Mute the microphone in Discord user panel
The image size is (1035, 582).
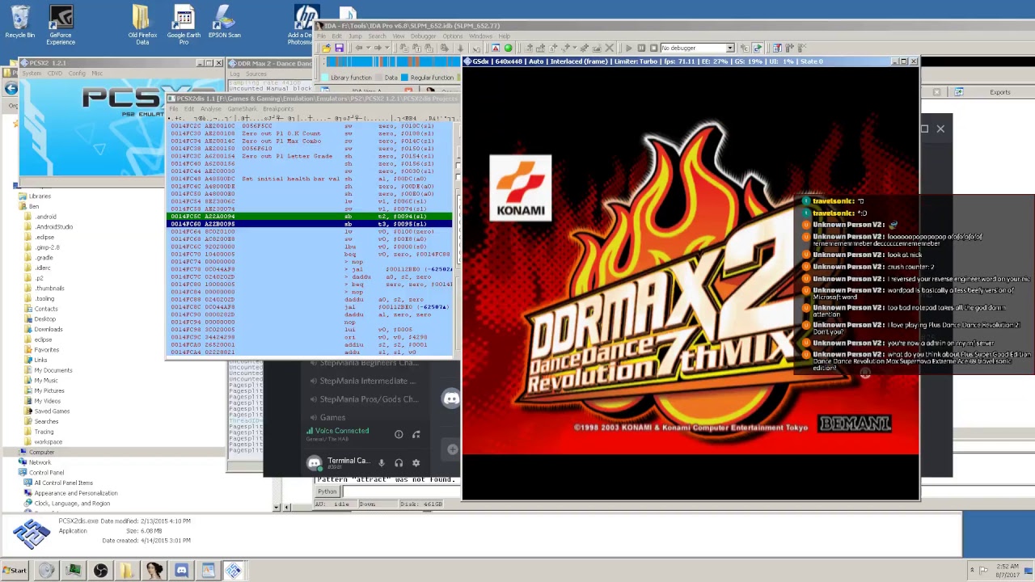(381, 463)
